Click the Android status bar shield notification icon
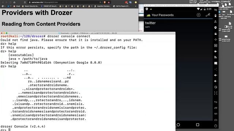Screen dimensions: 234x131 click(147, 9)
